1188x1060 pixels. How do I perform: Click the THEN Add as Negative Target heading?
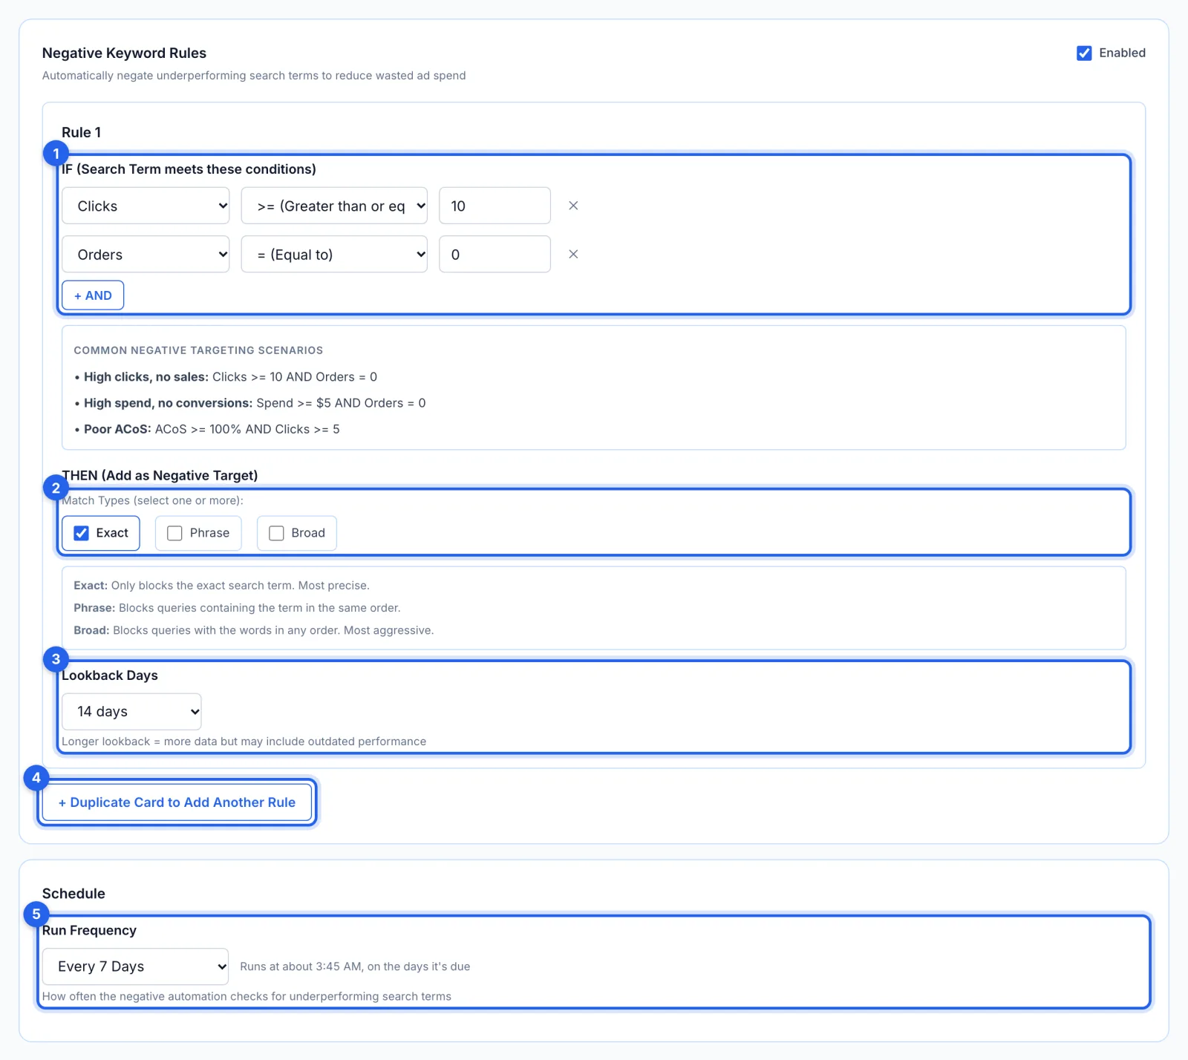(x=160, y=475)
